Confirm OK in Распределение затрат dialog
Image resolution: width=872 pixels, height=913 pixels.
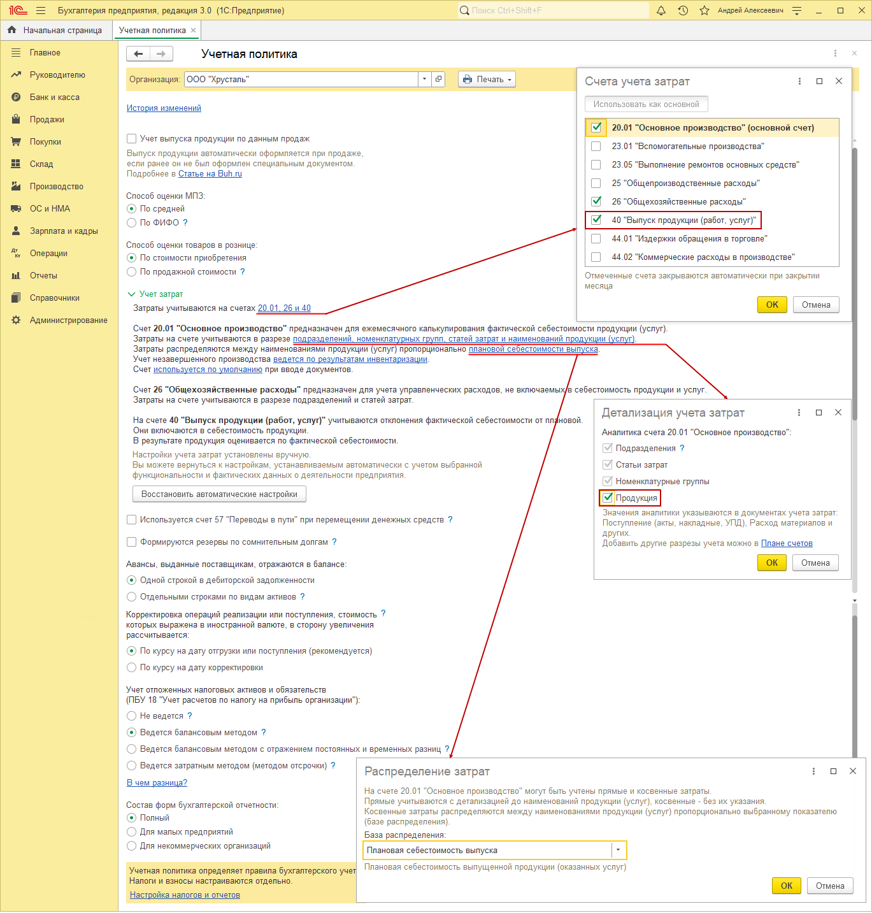(x=787, y=886)
